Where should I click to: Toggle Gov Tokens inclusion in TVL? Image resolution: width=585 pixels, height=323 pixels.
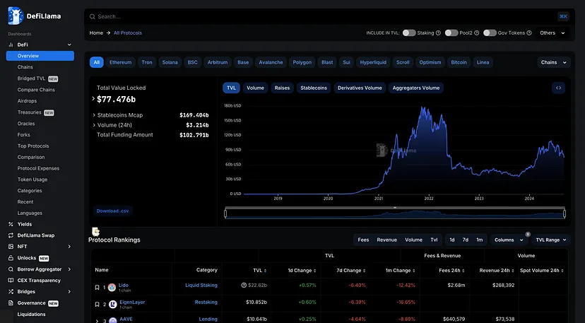point(490,33)
